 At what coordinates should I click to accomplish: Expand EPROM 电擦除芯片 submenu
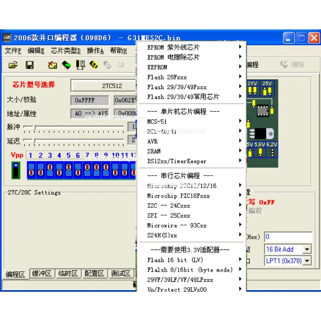pos(192,57)
